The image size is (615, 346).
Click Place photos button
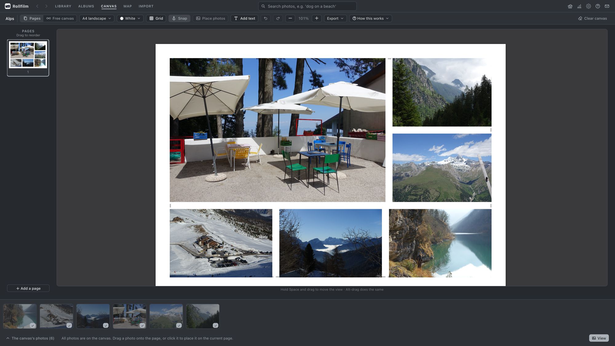(x=211, y=18)
